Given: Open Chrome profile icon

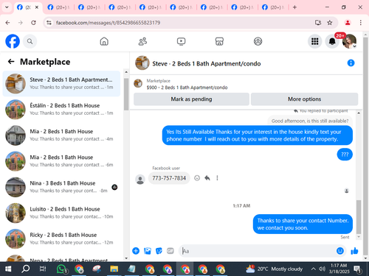Looking at the screenshot, I should tap(348, 23).
